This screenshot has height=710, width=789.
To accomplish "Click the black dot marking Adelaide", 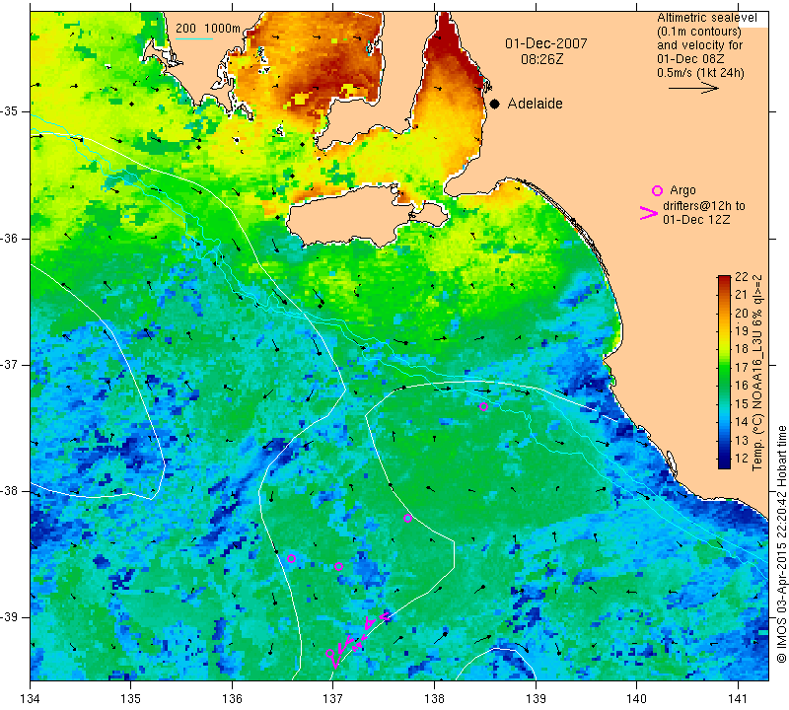I will coord(495,104).
